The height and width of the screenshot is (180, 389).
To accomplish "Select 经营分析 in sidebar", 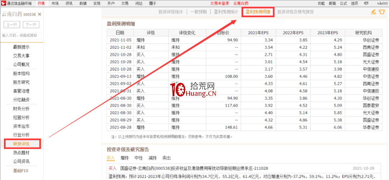I will click(21, 117).
